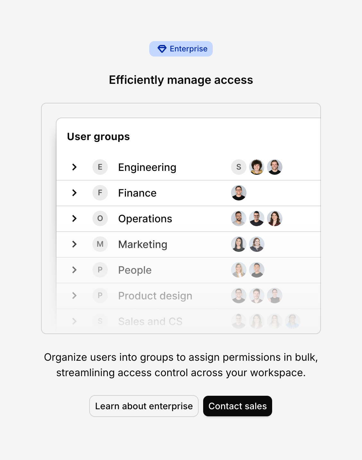Expand the Finance group chevron
Image resolution: width=362 pixels, height=460 pixels.
(x=74, y=193)
